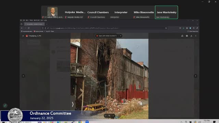Open the volume control in system tray
The width and height of the screenshot is (219, 123).
click(x=199, y=122)
